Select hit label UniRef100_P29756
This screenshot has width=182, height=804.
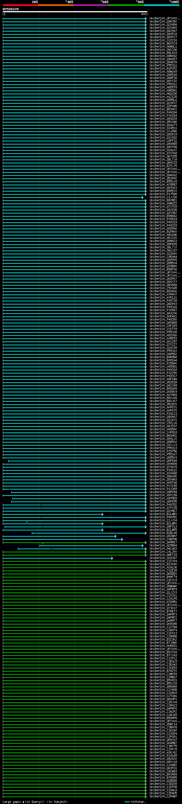point(163,451)
